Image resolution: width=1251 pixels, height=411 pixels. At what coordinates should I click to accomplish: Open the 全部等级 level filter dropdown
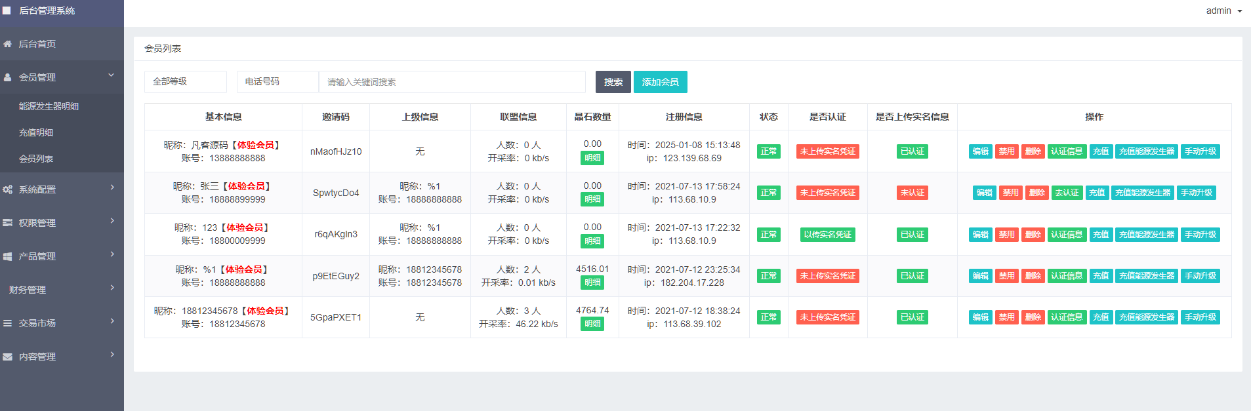[x=185, y=82]
